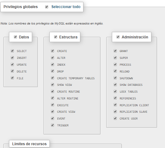Uncheck the EXECUTE privilege
The height and width of the screenshot is (148, 165).
(x=53, y=105)
